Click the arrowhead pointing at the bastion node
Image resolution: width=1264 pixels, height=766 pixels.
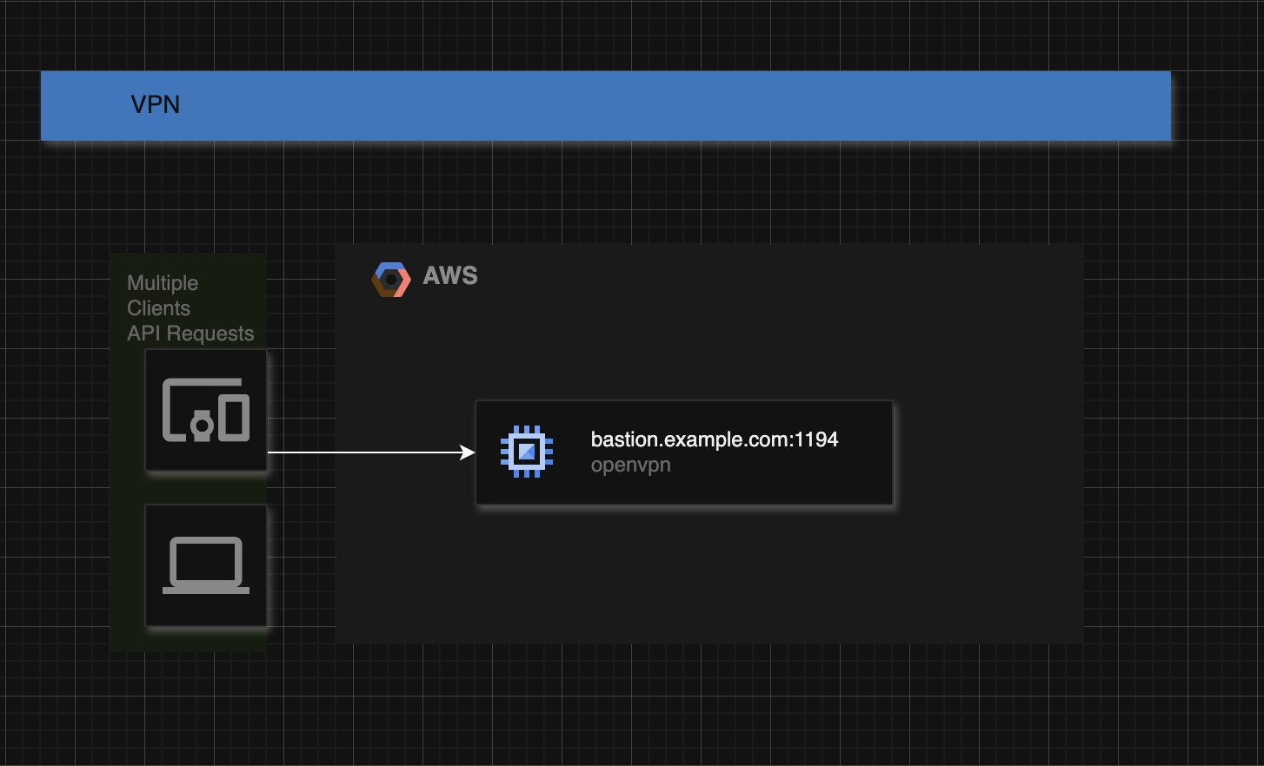tap(466, 452)
